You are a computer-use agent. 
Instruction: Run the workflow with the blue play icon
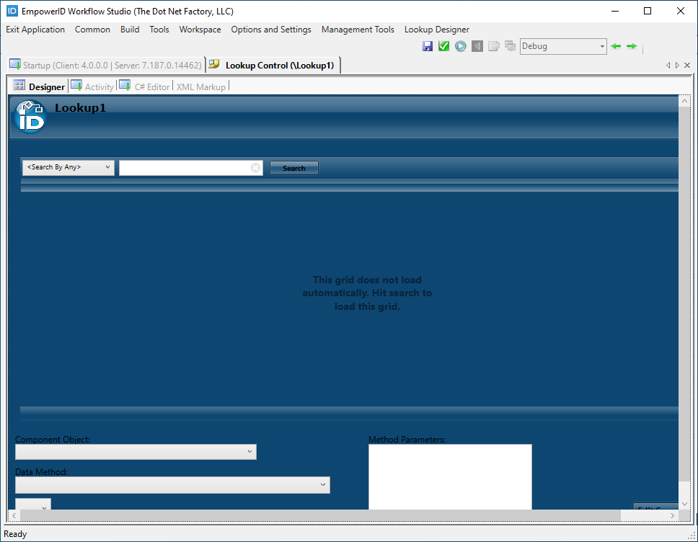(x=460, y=45)
